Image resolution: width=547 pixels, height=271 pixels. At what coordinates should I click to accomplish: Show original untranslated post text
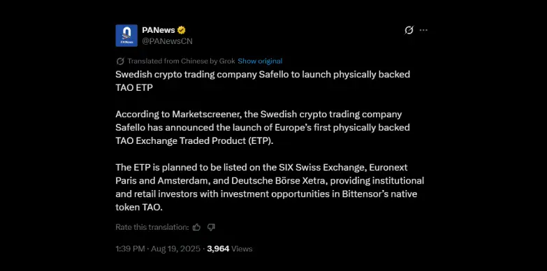click(x=260, y=61)
